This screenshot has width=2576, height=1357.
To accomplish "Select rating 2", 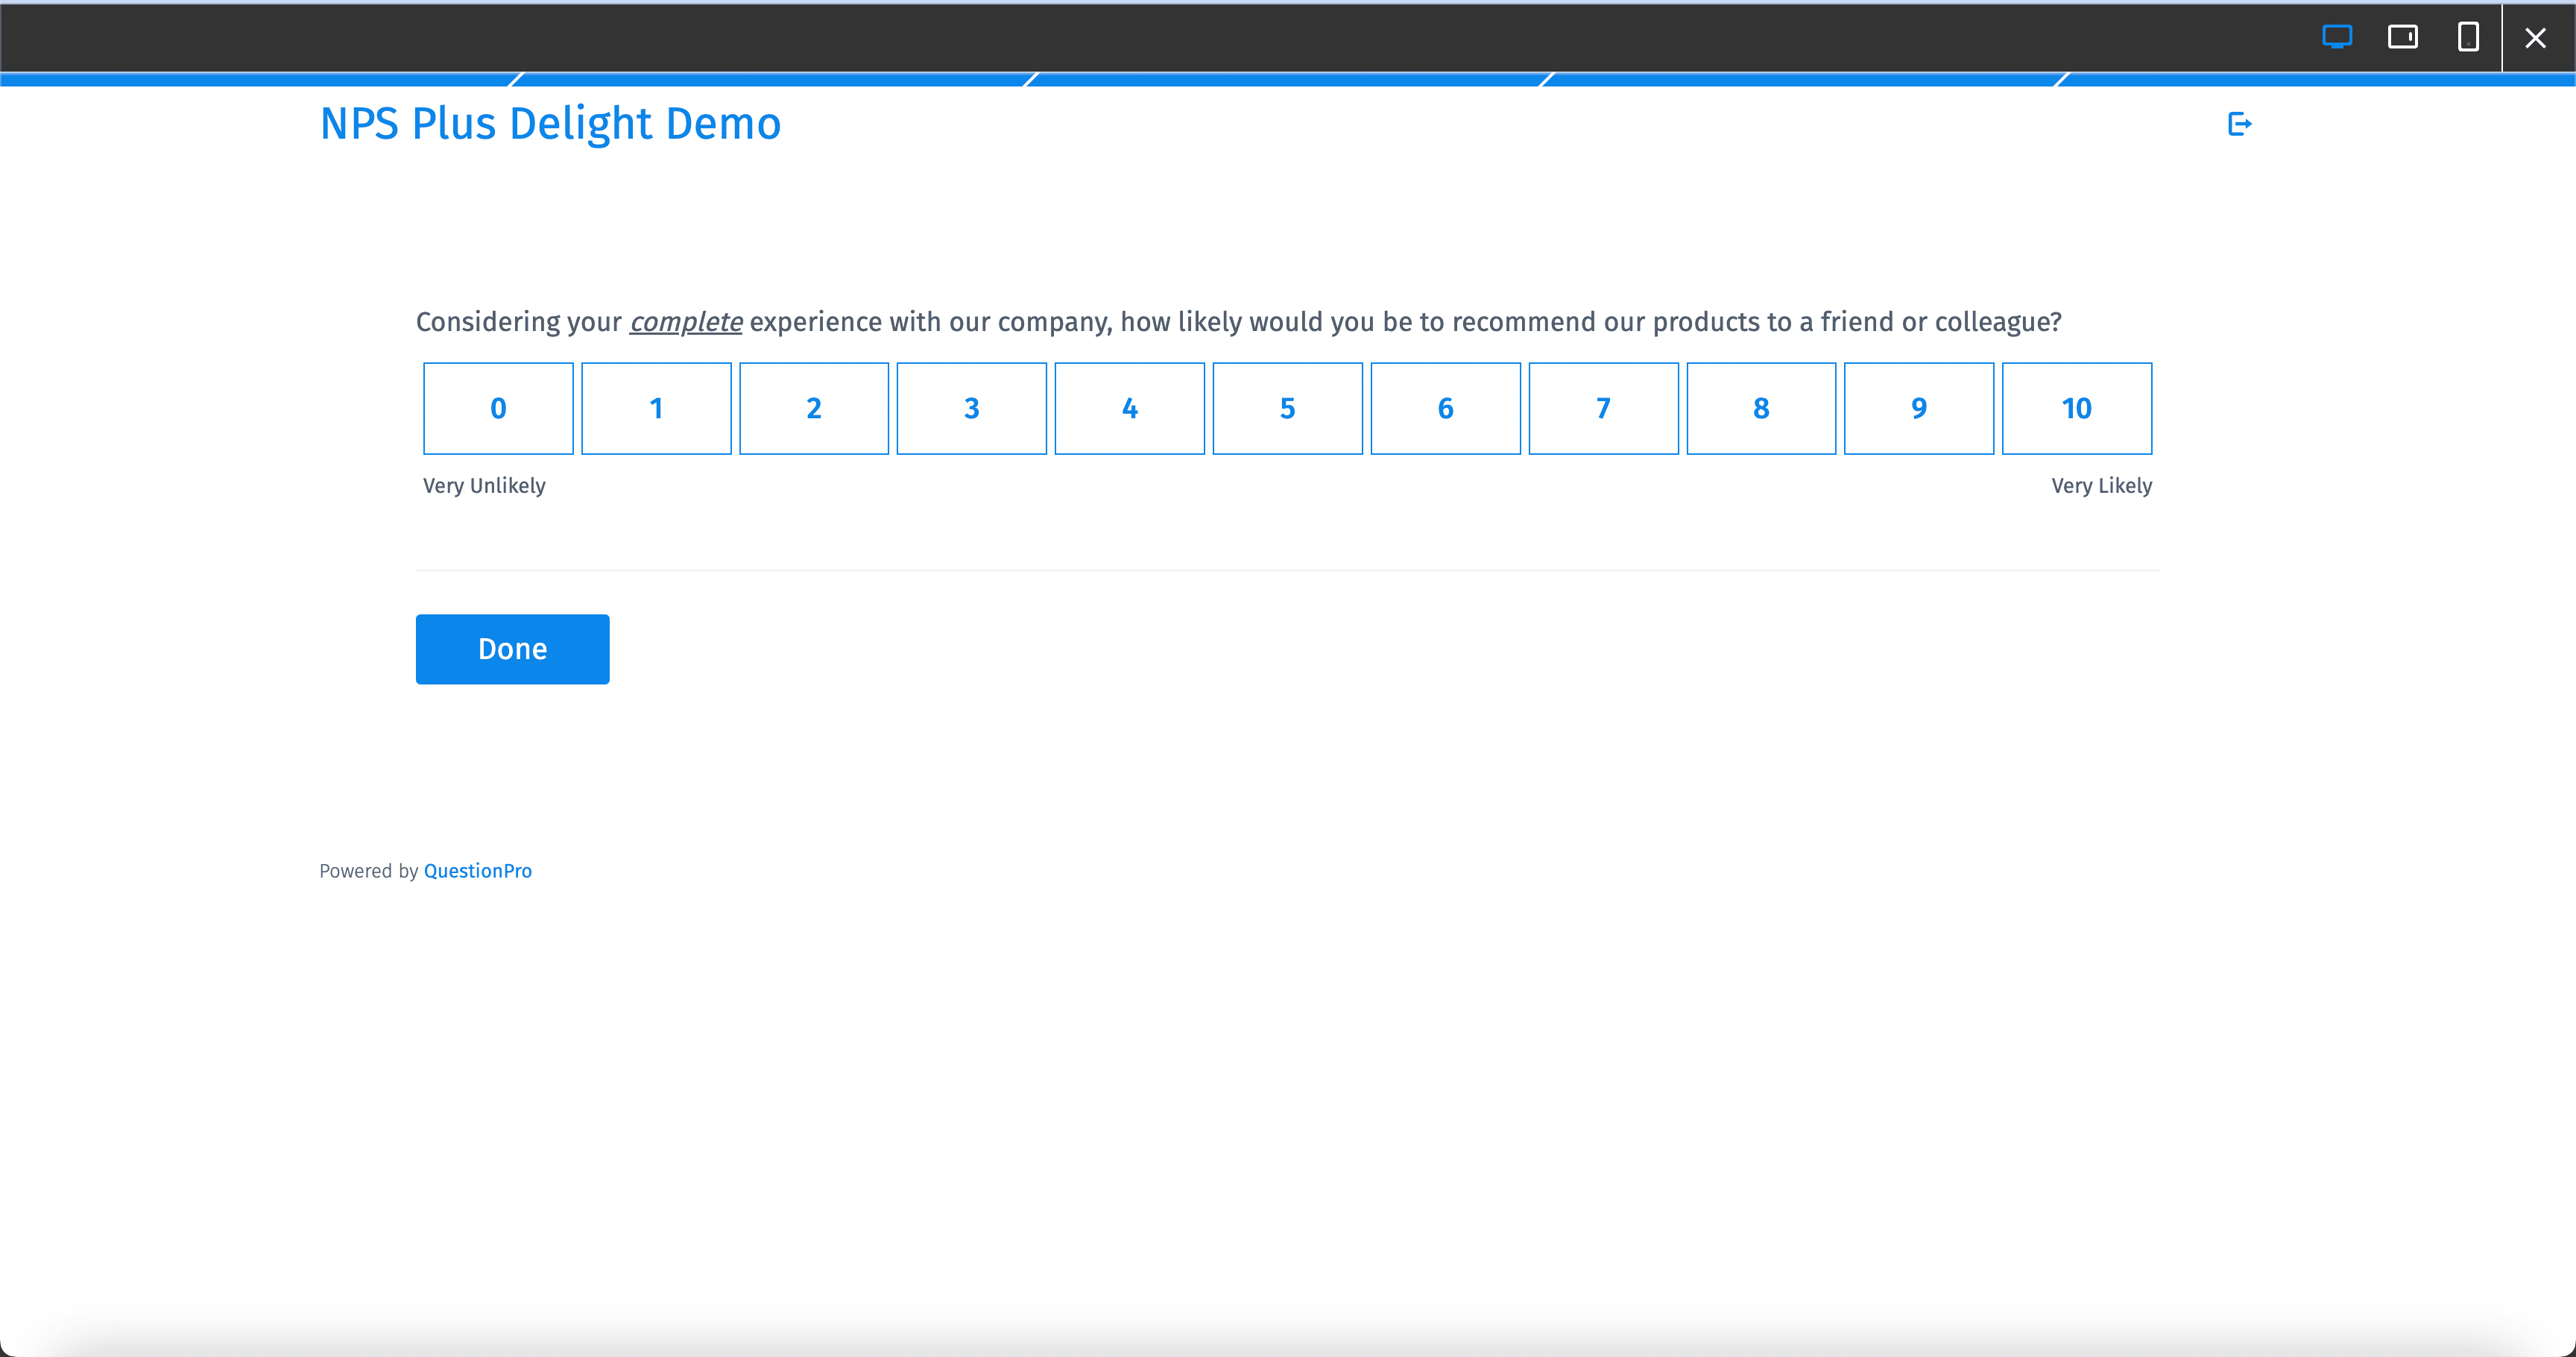I will click(813, 408).
